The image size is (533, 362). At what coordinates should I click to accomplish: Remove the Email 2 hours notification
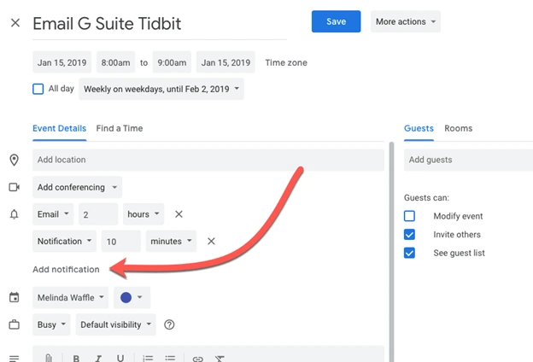[179, 214]
